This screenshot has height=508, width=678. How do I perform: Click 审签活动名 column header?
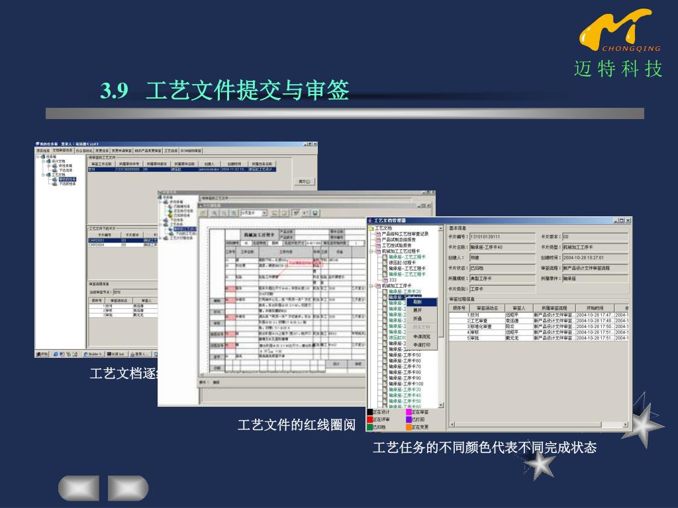pyautogui.click(x=487, y=308)
